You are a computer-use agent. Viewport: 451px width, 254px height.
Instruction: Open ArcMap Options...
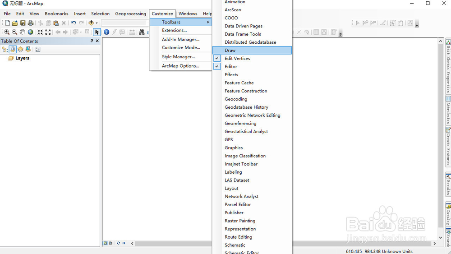(181, 66)
